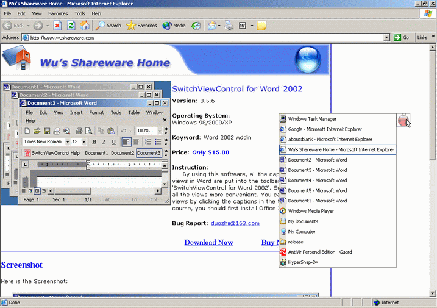This screenshot has height=308, width=437.
Task: Expand the Mail button dropdown arrow
Action: 219,26
